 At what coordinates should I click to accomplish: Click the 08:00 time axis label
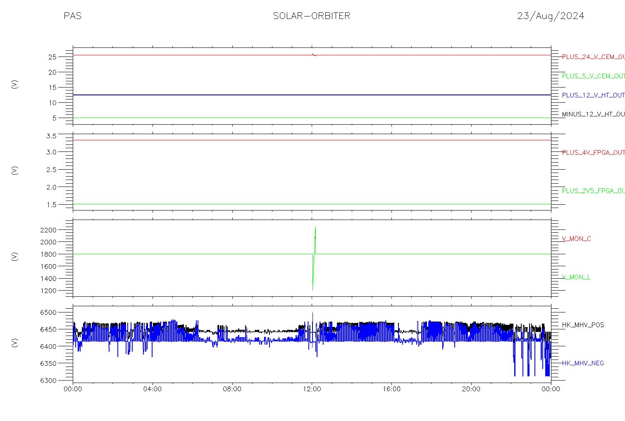point(232,389)
